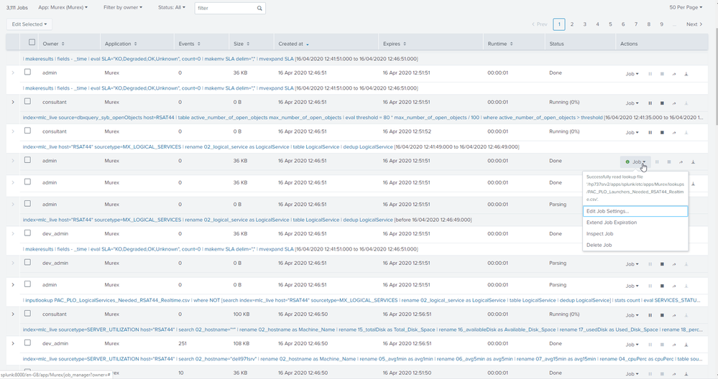
Task: Open the Filter by owner dropdown
Action: tap(123, 7)
